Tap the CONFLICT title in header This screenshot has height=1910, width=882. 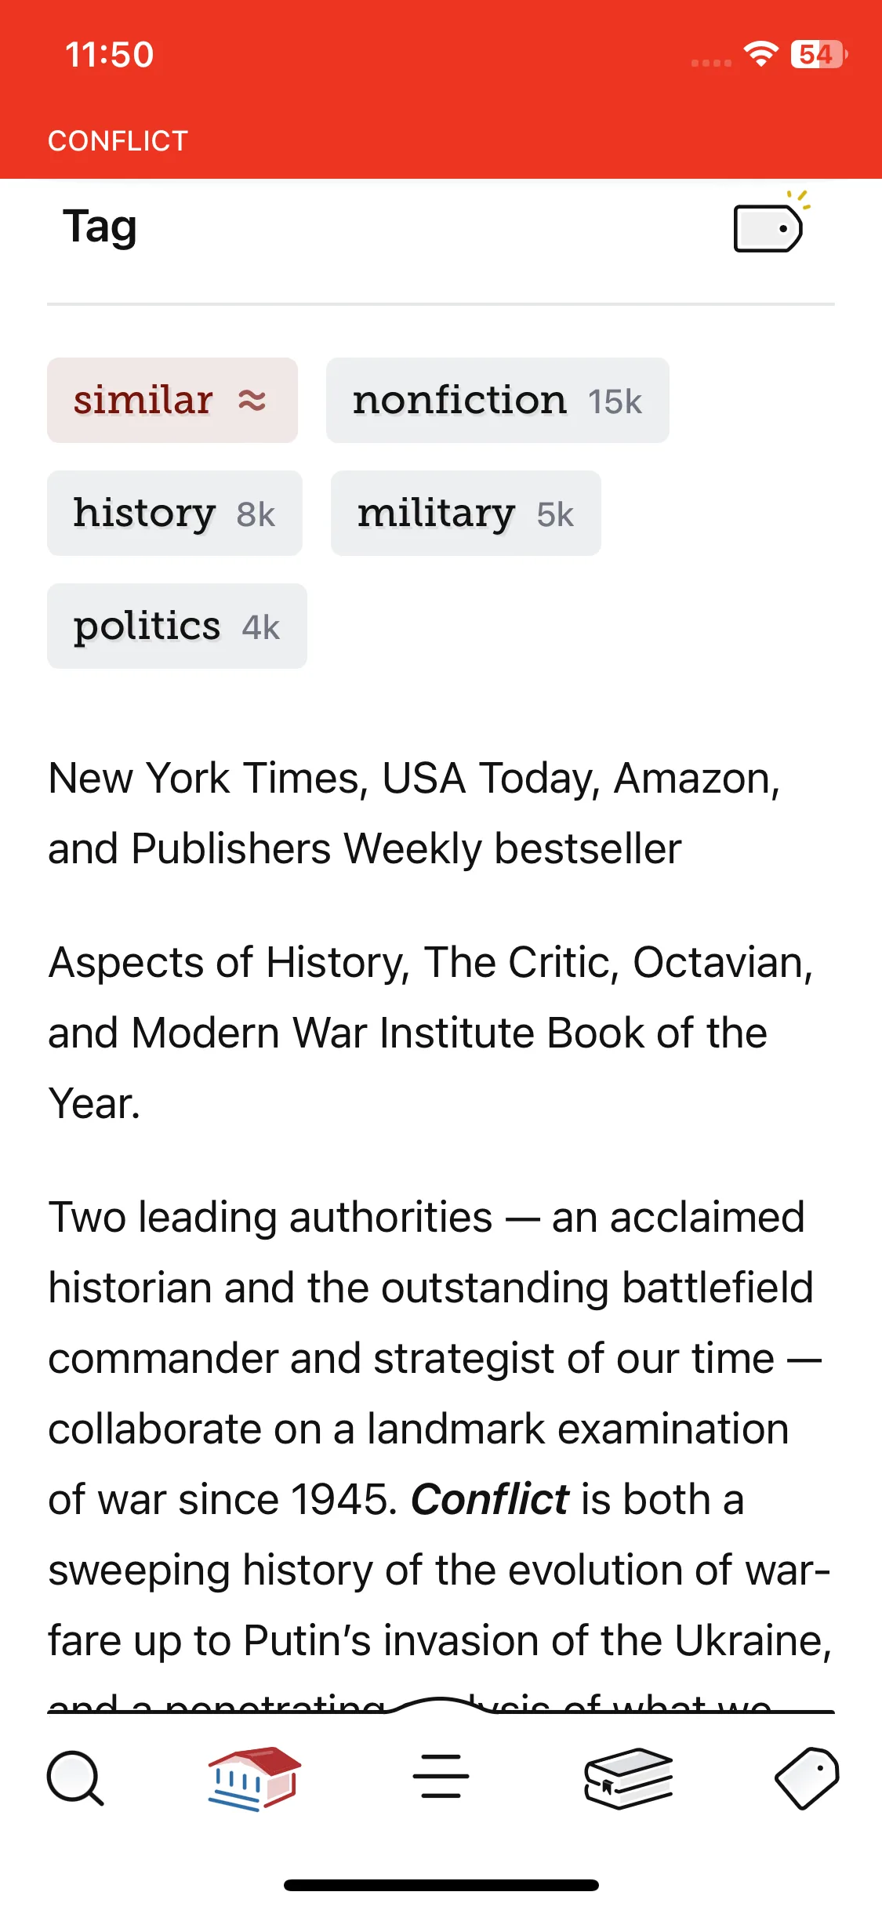click(118, 141)
